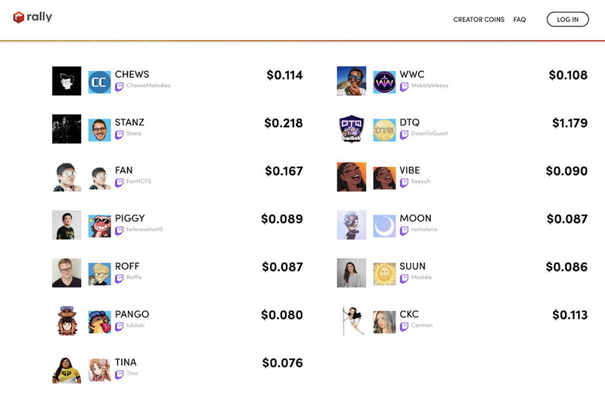Click the PANGO coin icon
Screen dimensions: 605x394
pos(100,321)
